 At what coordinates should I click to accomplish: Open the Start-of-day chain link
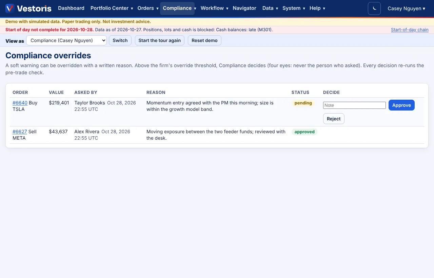[x=410, y=30]
